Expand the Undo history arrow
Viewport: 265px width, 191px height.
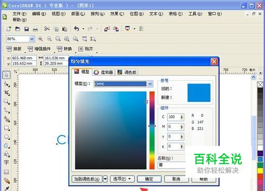83,29
